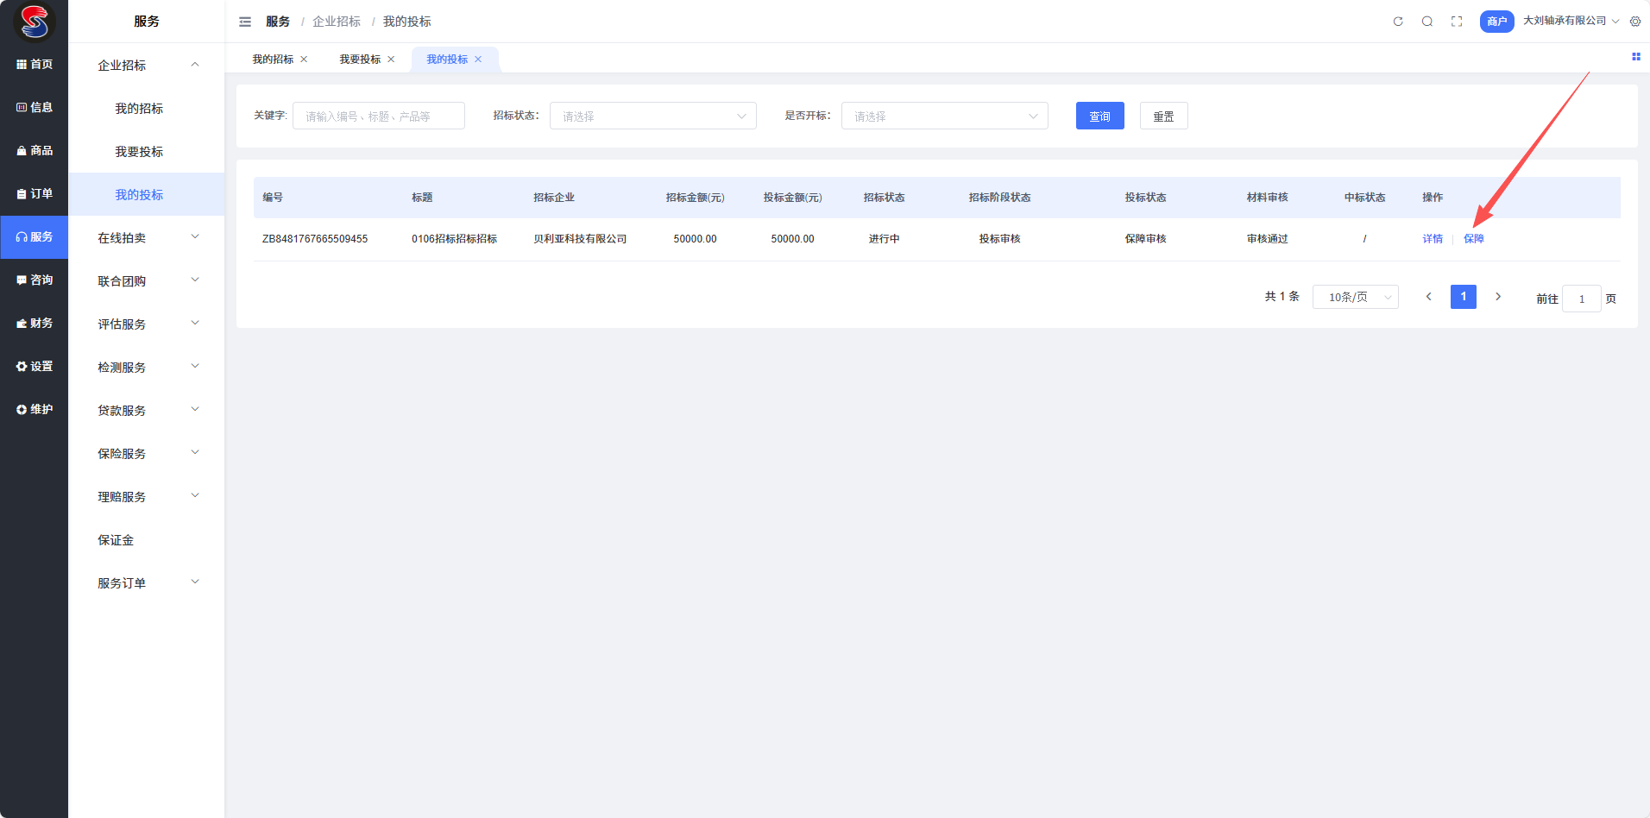Viewport: 1650px width, 818px height.
Task: Open settings gear icon at top right
Action: 1635,22
